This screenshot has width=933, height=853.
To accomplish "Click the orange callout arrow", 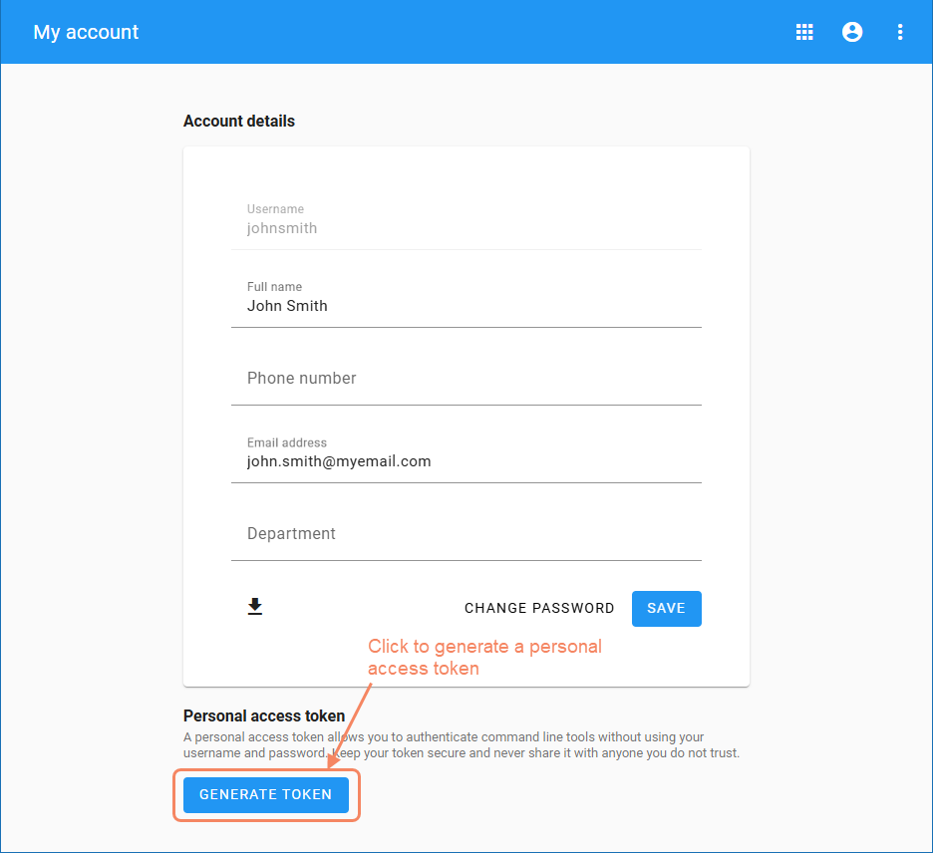I will pos(349,724).
